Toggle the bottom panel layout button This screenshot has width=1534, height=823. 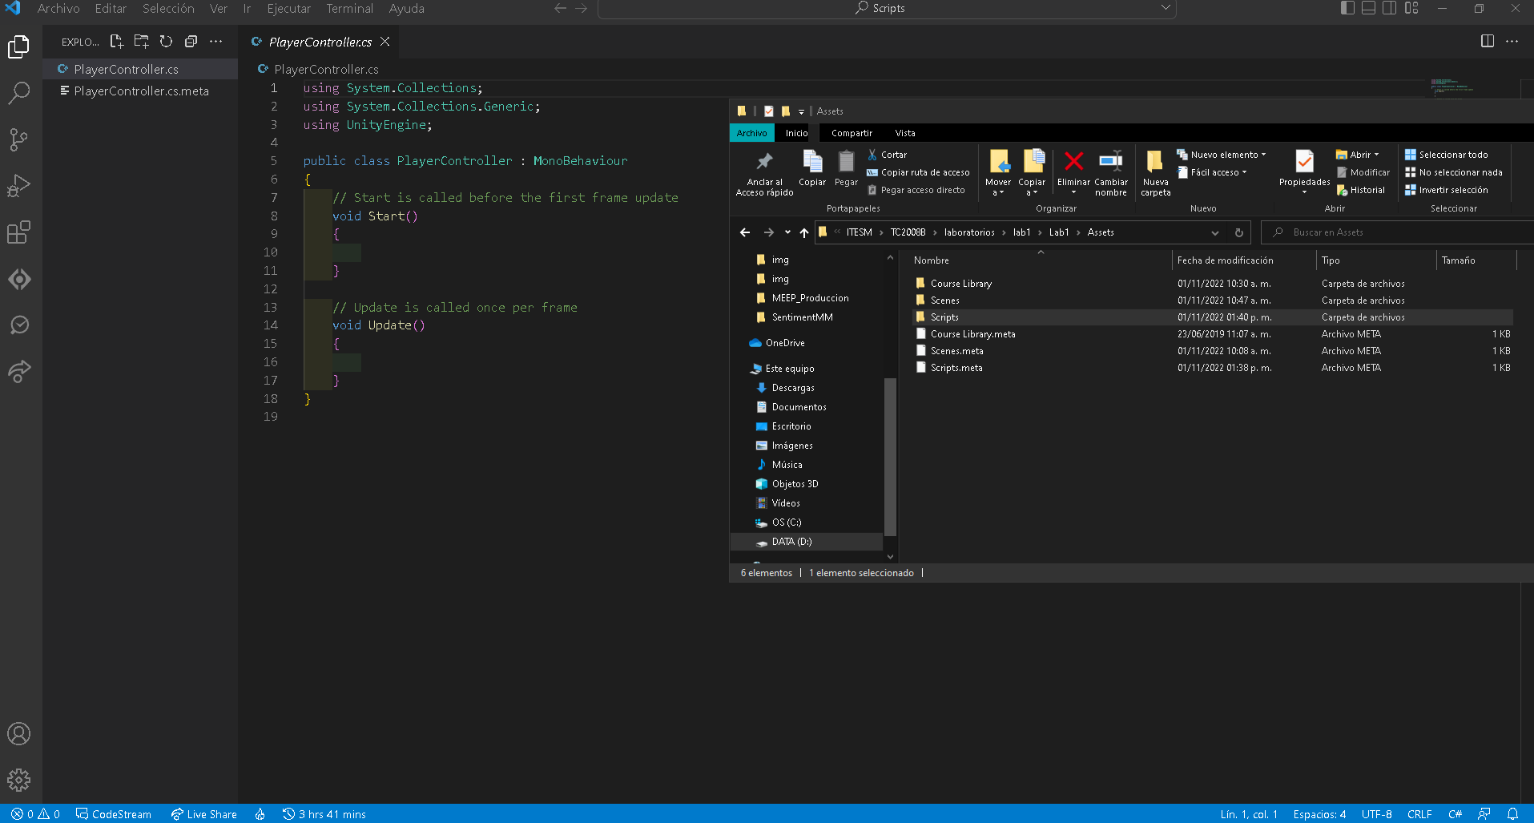coord(1368,8)
